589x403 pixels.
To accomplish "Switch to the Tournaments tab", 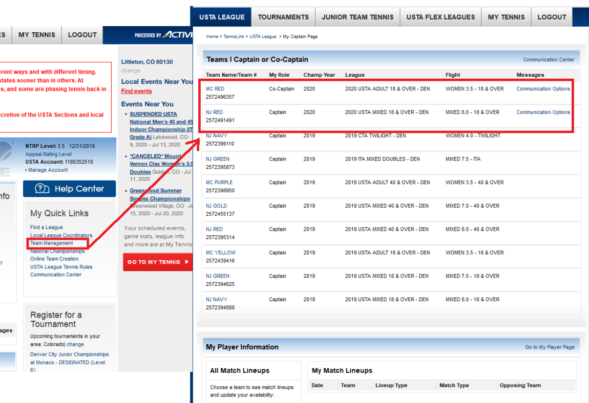I will tap(283, 17).
